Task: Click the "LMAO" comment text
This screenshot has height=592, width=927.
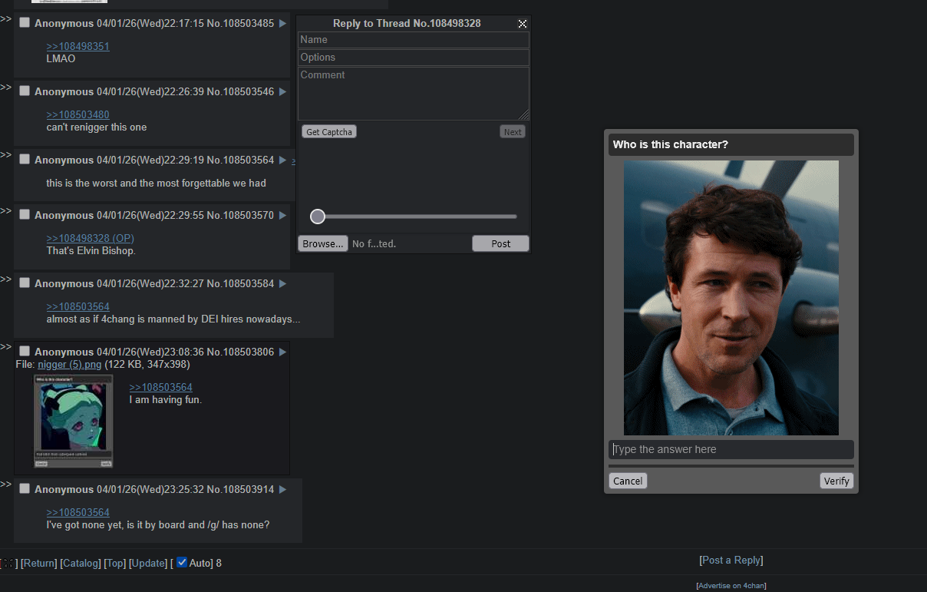Action: tap(61, 58)
